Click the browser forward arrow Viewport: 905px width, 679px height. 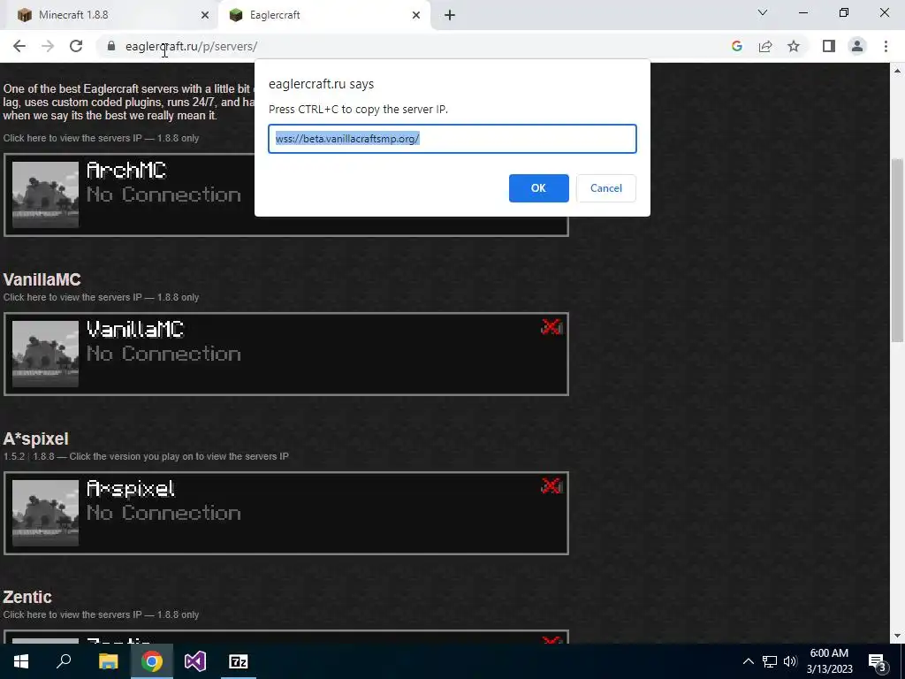pyautogui.click(x=48, y=46)
